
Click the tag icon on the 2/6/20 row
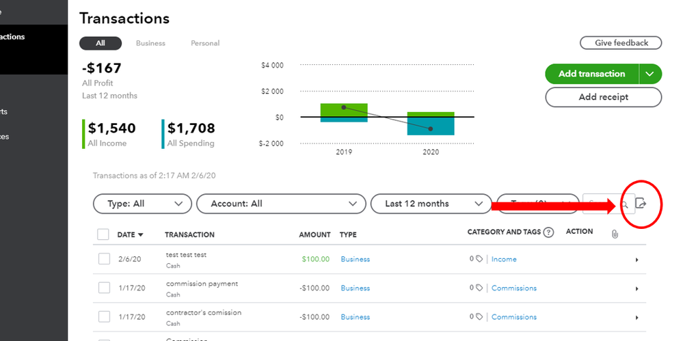coord(479,260)
